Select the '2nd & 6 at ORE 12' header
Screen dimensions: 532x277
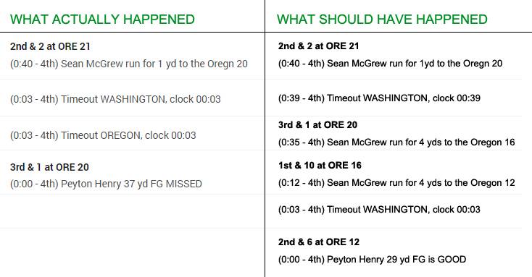(x=319, y=242)
